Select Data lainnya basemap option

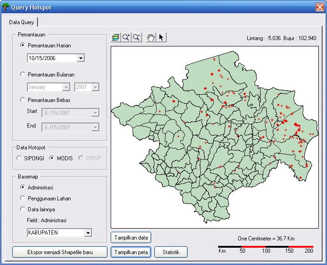23,209
